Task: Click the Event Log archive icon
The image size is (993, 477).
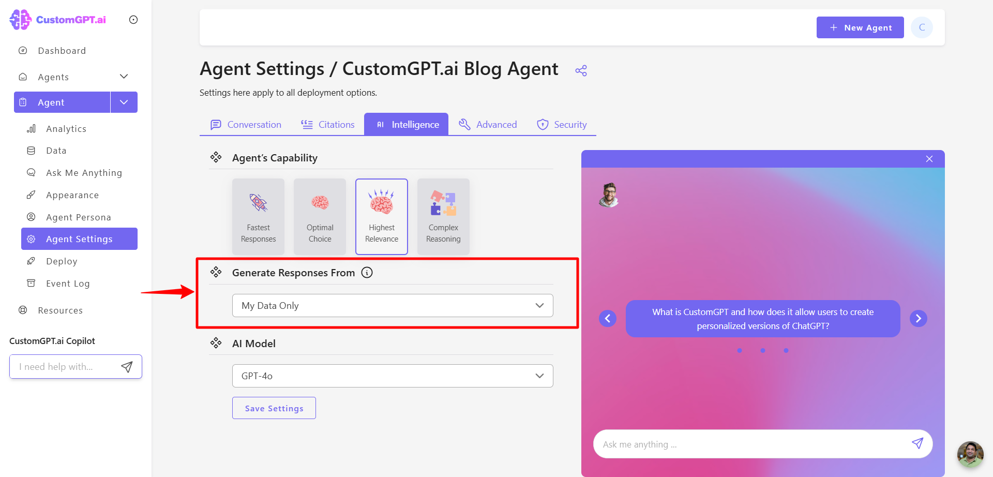Action: point(31,283)
